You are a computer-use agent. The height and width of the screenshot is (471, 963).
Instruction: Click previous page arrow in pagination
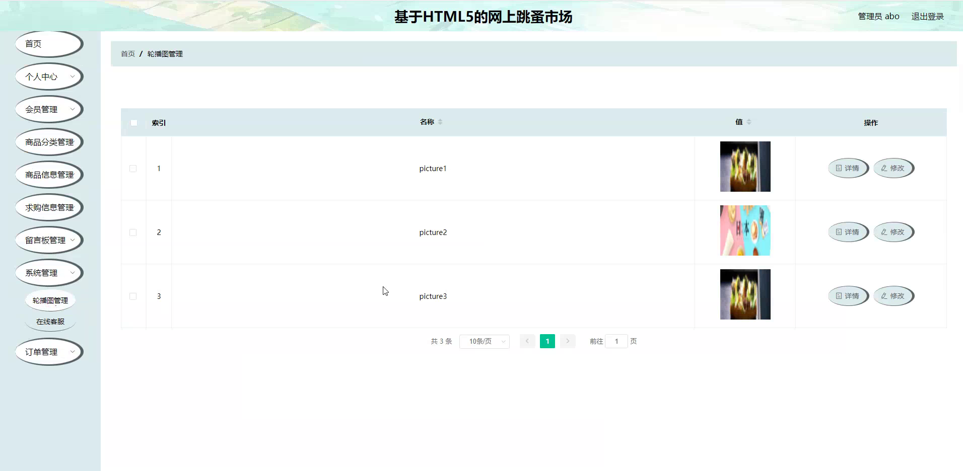tap(527, 341)
